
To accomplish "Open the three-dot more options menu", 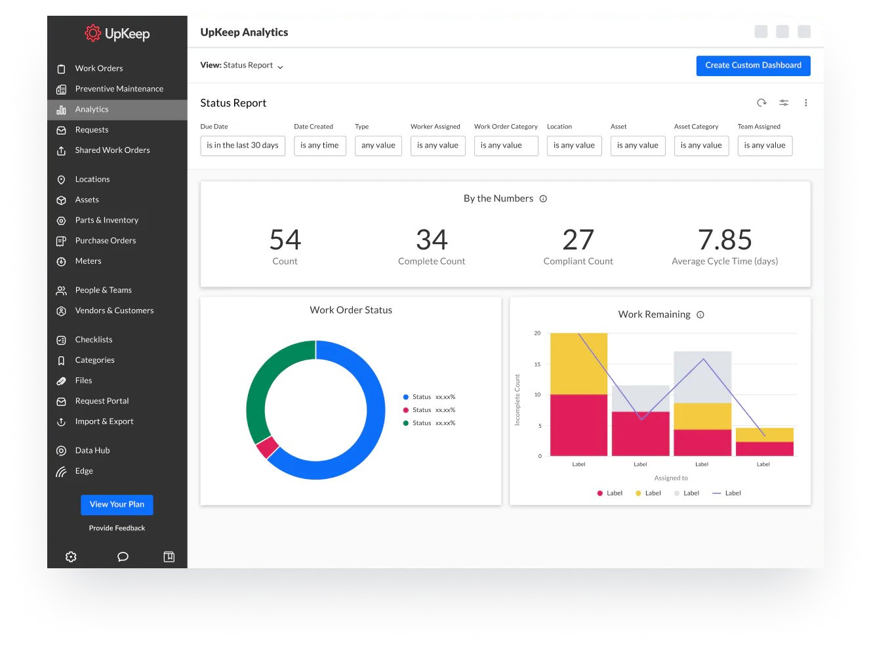I will (x=805, y=103).
